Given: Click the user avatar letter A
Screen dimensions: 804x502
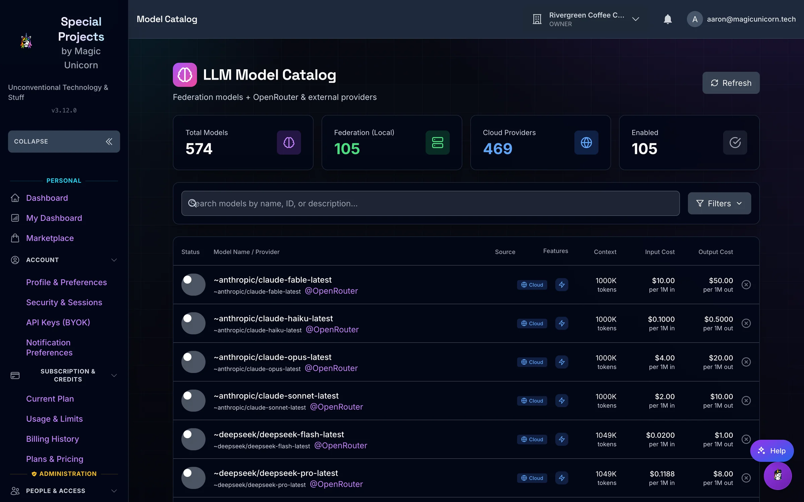Looking at the screenshot, I should coord(695,19).
